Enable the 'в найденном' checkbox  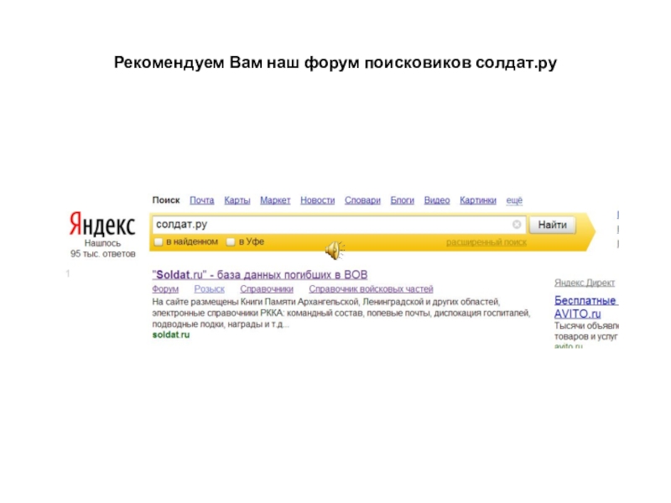point(159,241)
